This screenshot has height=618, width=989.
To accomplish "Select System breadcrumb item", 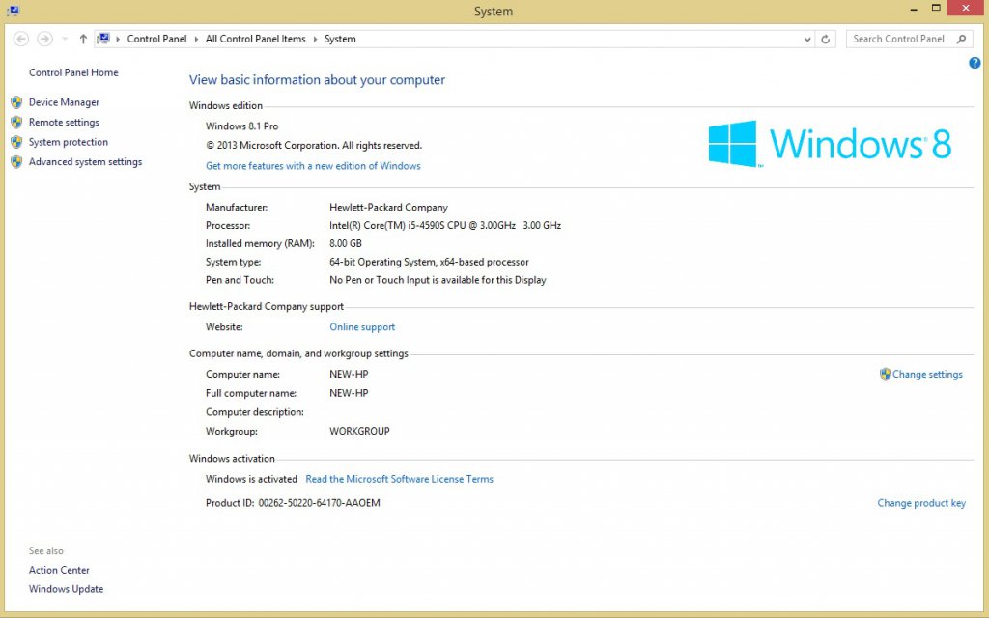I will [x=340, y=39].
